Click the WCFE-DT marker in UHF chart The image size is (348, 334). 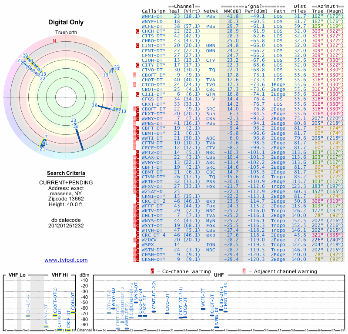click(x=203, y=308)
